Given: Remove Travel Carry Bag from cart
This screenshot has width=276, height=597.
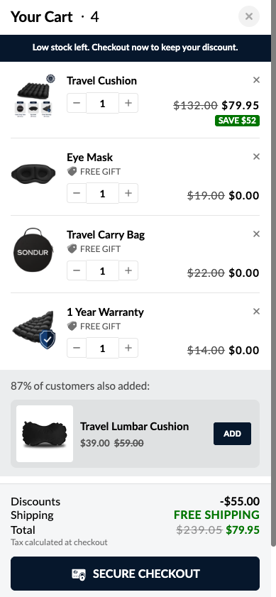Looking at the screenshot, I should (x=256, y=234).
